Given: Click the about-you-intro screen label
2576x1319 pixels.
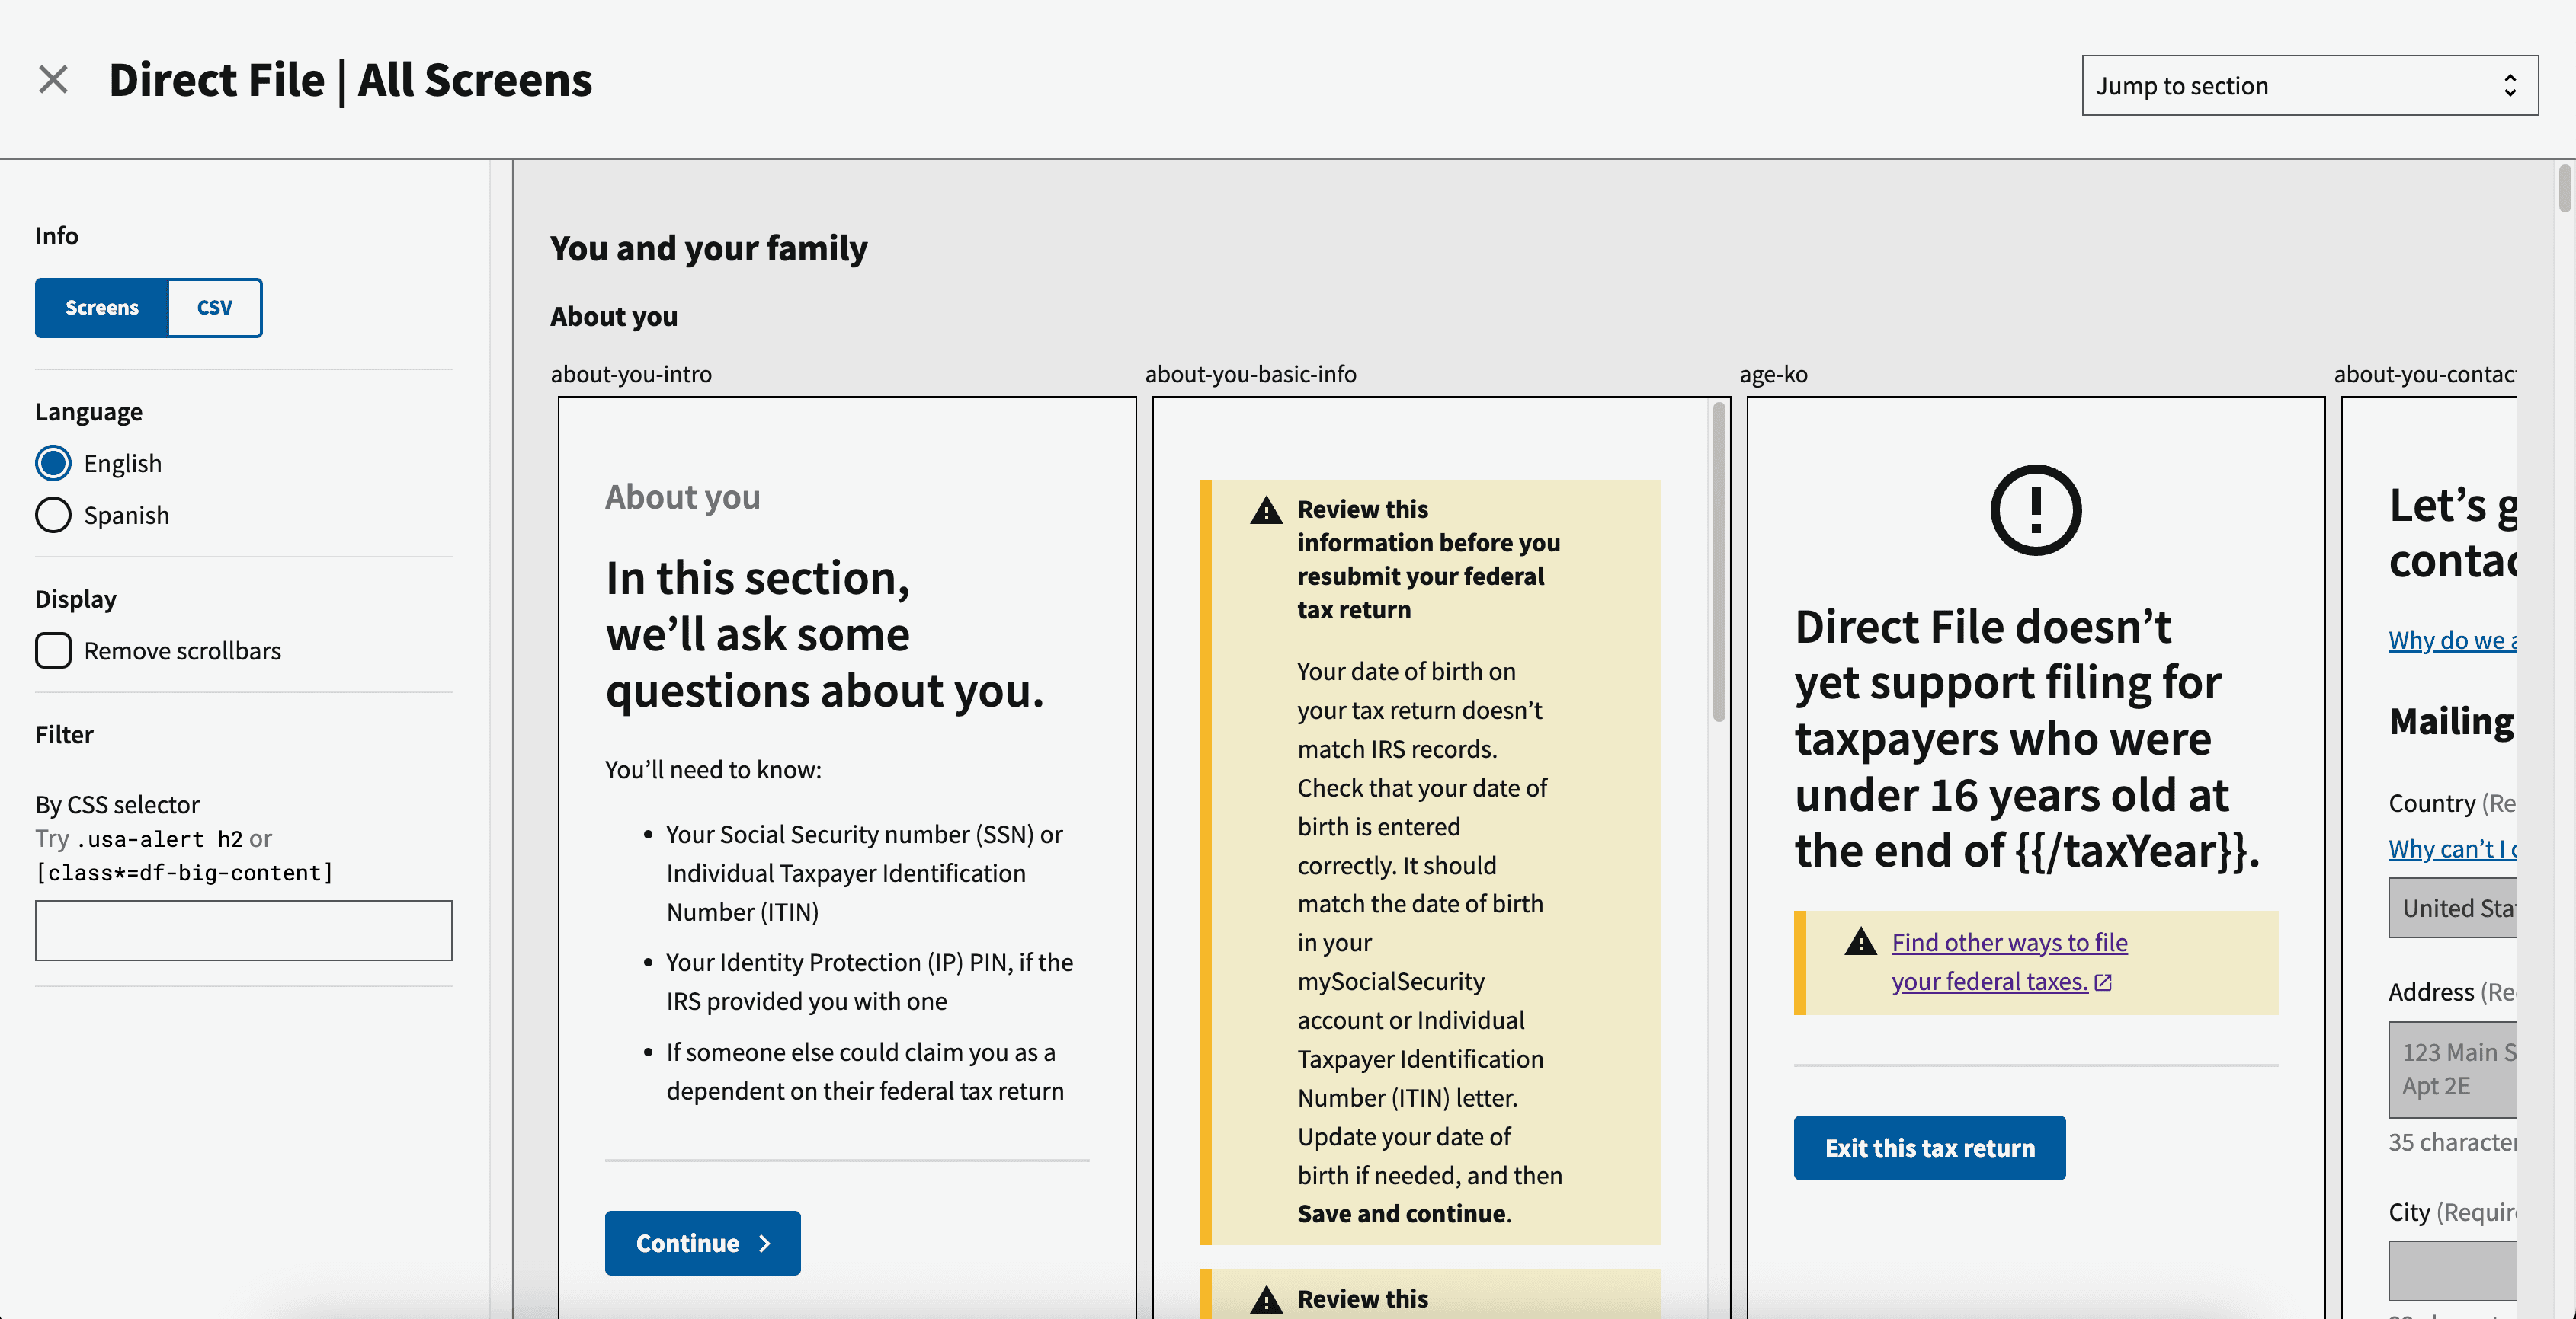Looking at the screenshot, I should 631,374.
